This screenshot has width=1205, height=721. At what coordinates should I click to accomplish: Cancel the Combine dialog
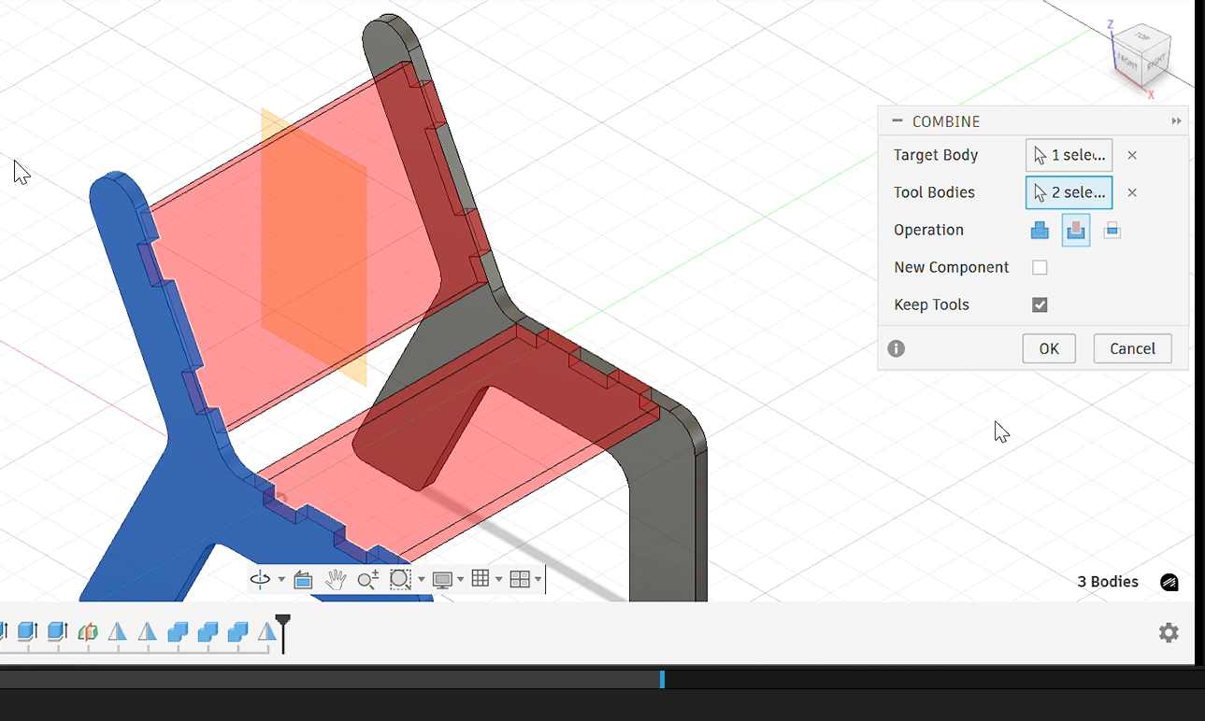point(1132,348)
